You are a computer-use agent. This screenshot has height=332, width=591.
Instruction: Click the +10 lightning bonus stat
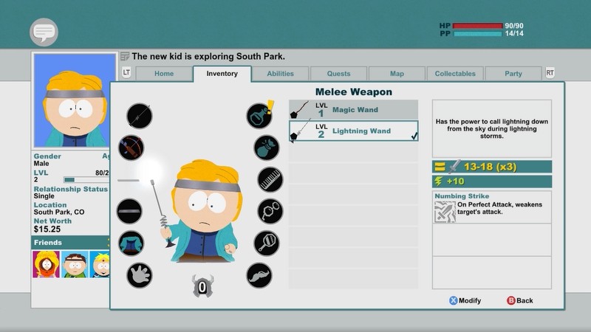click(x=455, y=181)
